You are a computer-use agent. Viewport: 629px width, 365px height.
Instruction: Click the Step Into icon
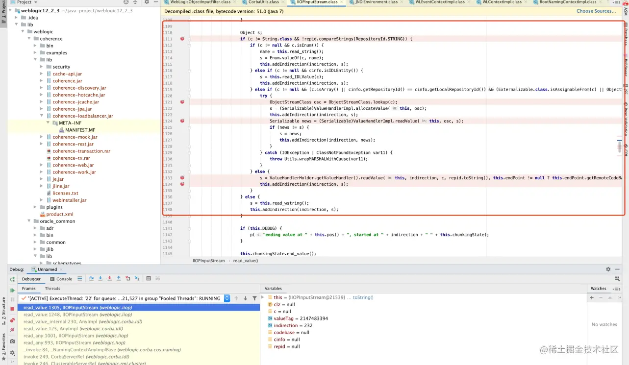click(101, 278)
